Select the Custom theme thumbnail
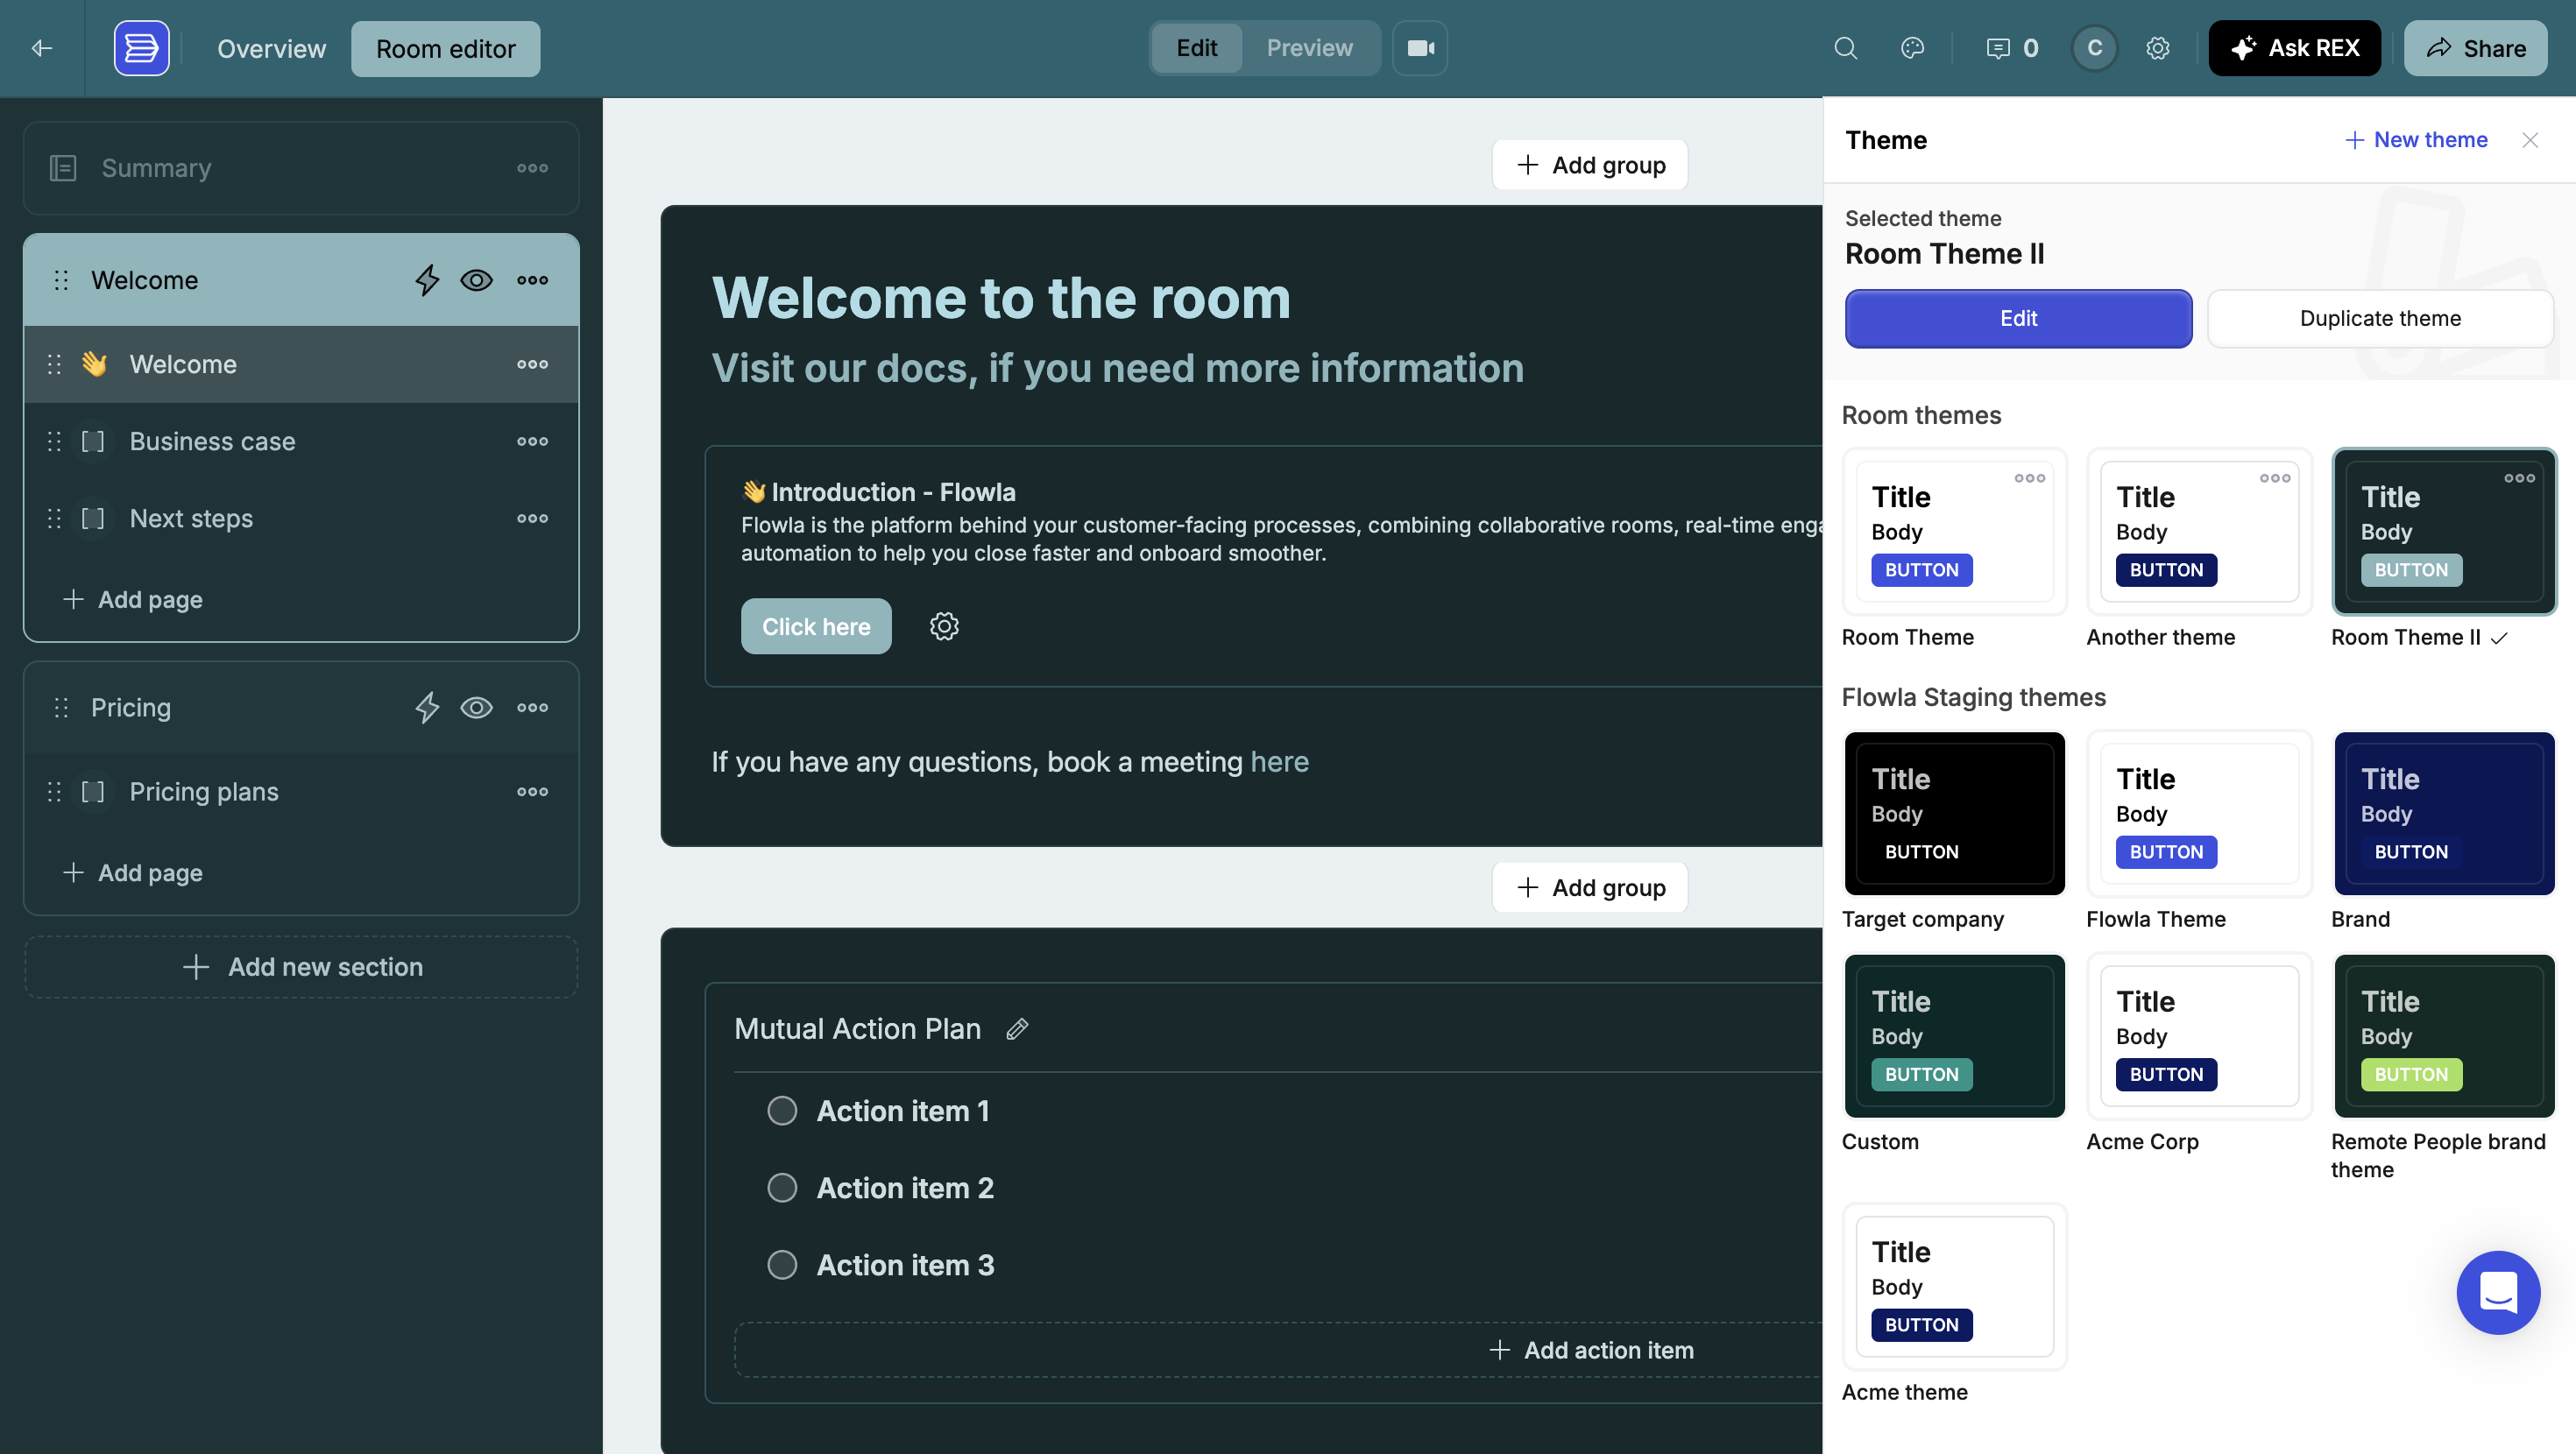This screenshot has height=1454, width=2576. tap(1954, 1036)
